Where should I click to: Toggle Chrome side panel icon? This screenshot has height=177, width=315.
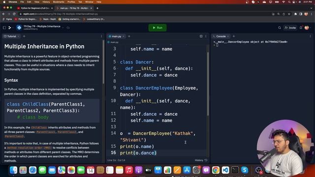(x=301, y=14)
